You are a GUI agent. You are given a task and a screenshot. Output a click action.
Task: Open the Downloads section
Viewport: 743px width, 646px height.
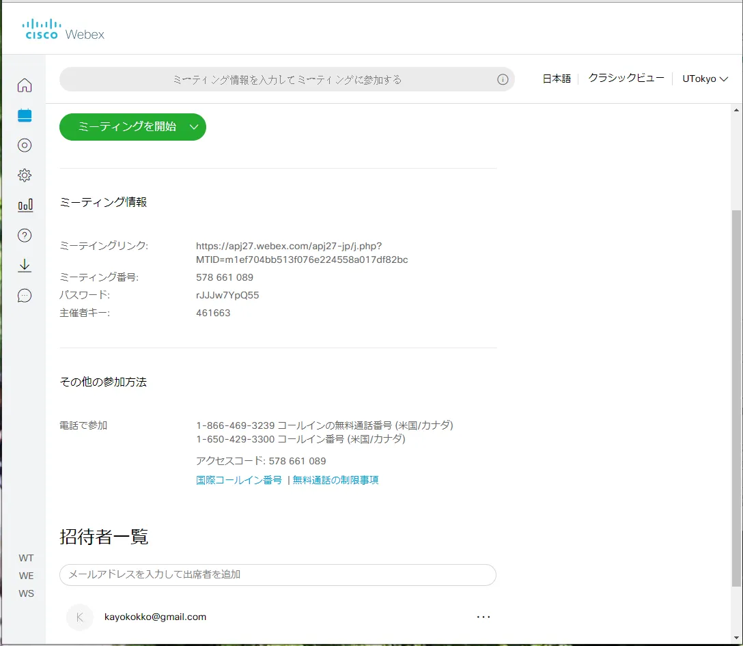click(25, 265)
